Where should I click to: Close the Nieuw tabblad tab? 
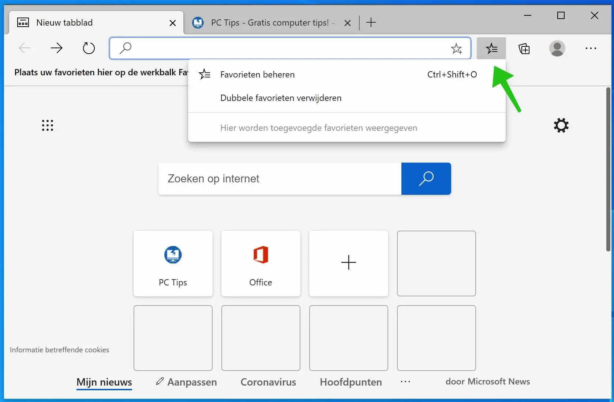(x=173, y=23)
